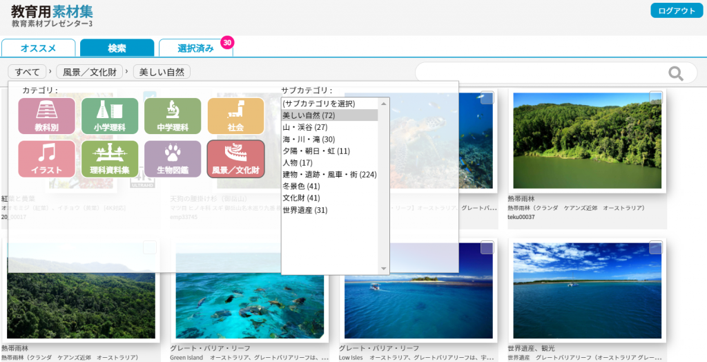The image size is (707, 362).
Task: Select (サブカテゴリを選択) in subcategory list
Action: [x=330, y=104]
